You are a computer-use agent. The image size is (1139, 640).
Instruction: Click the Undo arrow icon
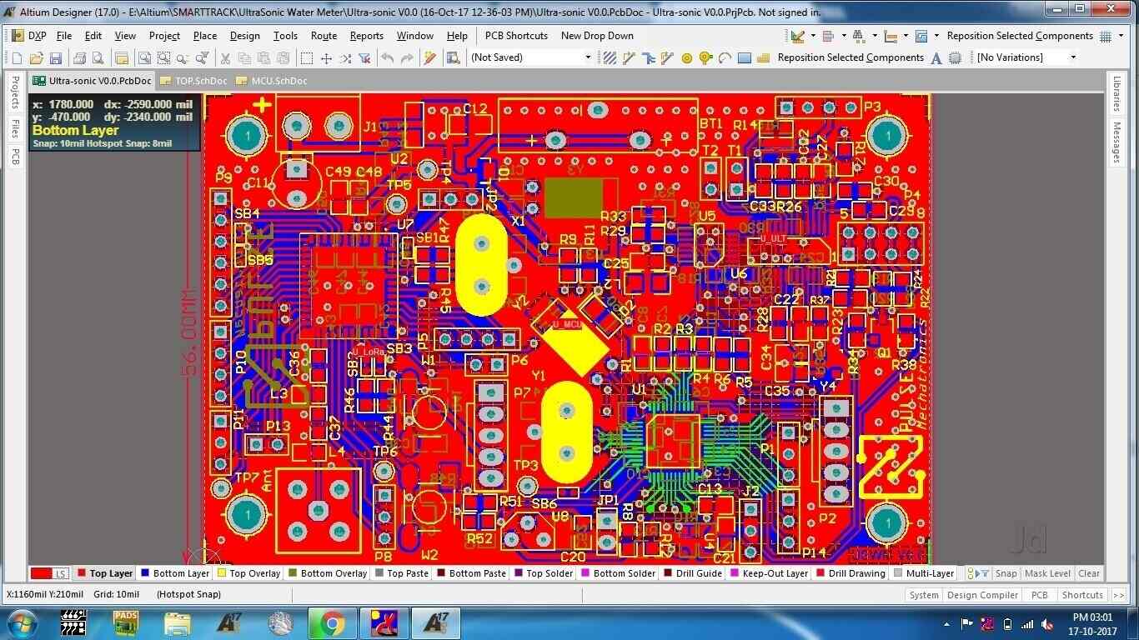click(x=388, y=58)
